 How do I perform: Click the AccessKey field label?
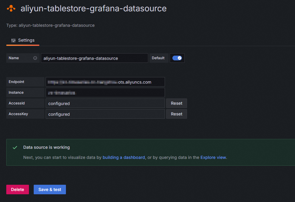tap(18, 114)
